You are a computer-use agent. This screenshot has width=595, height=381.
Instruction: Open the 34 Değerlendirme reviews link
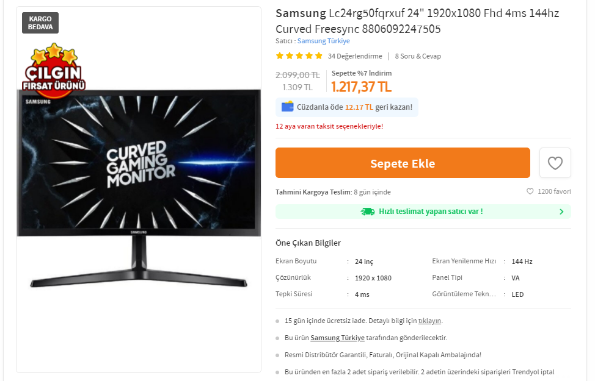(x=355, y=56)
